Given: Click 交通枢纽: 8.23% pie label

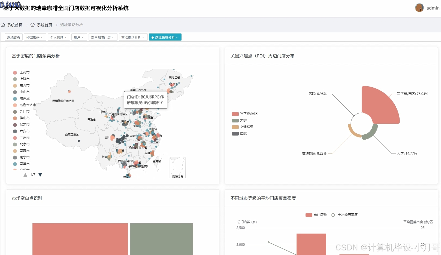Looking at the screenshot, I should pyautogui.click(x=314, y=153).
